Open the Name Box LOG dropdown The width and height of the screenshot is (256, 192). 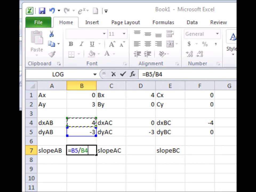(95, 74)
